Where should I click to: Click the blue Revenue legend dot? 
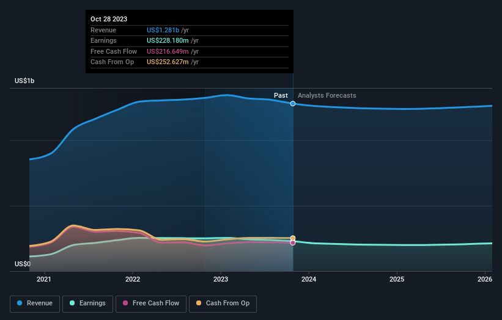click(x=20, y=303)
